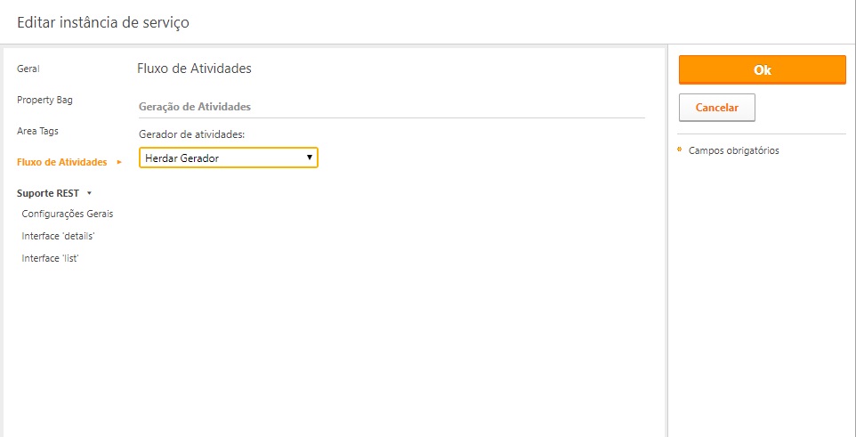This screenshot has width=856, height=437.
Task: Click the Cancelar button
Action: (717, 108)
